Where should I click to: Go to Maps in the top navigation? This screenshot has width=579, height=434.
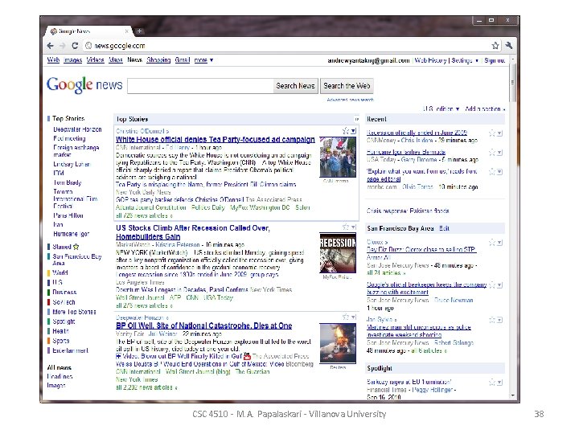point(116,59)
